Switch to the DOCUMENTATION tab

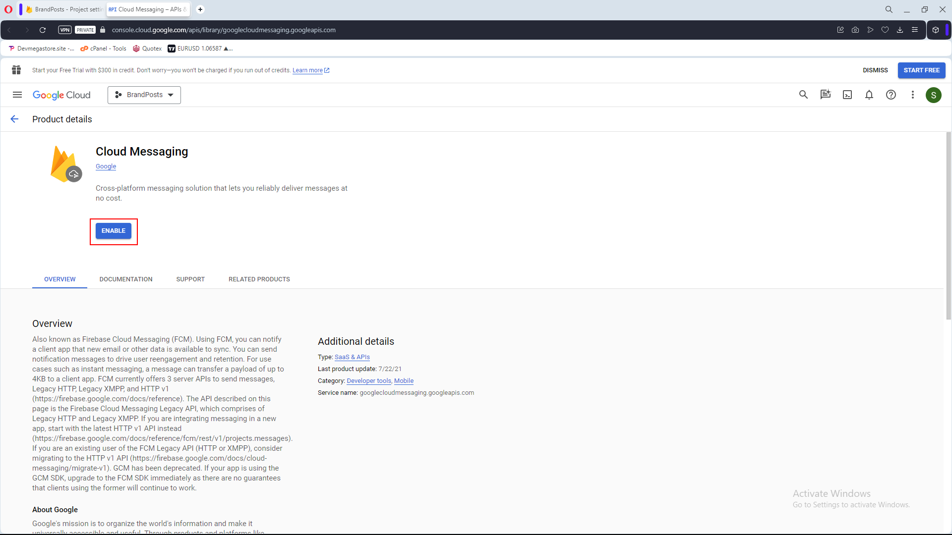(x=126, y=279)
